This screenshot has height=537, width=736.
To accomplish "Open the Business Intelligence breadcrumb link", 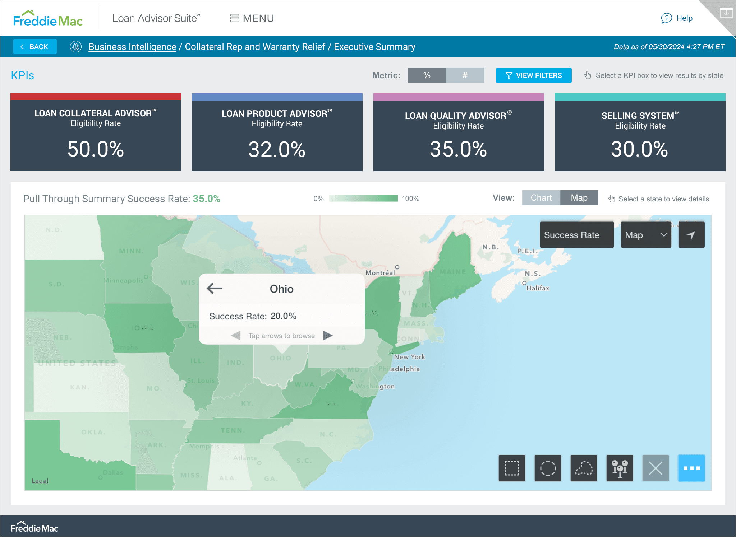I will click(132, 47).
